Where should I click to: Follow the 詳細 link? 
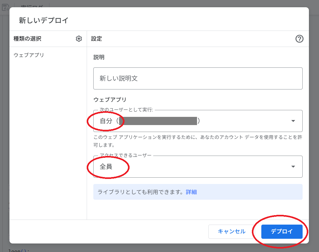191,192
